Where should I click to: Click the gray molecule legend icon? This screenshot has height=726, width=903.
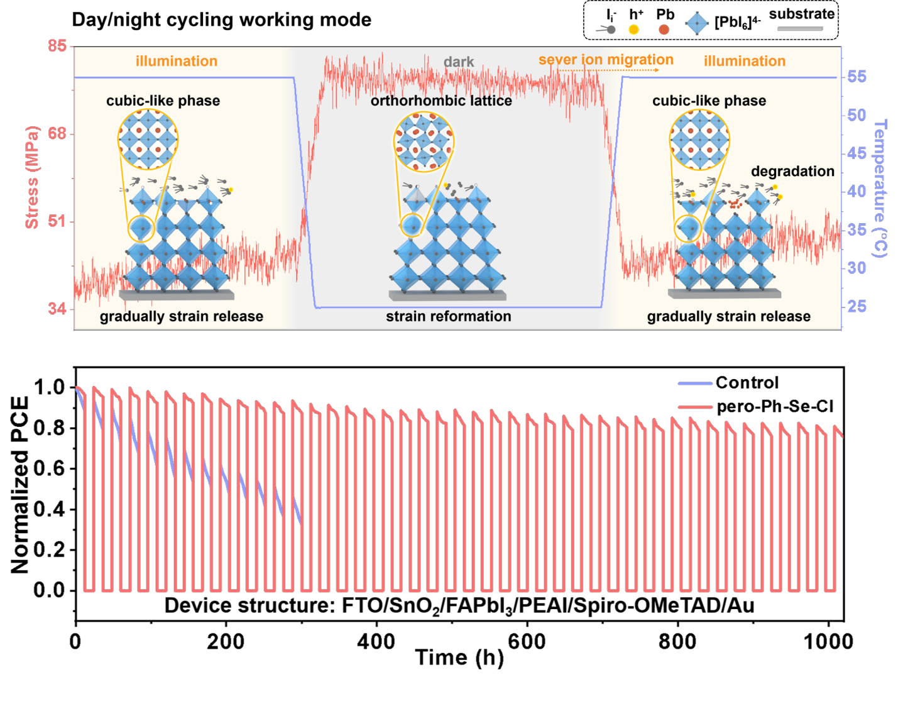(x=607, y=30)
